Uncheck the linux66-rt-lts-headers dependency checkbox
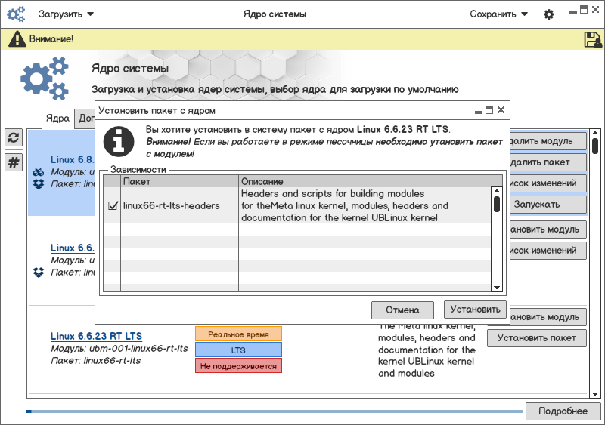Viewport: 605px width, 425px height. click(113, 205)
